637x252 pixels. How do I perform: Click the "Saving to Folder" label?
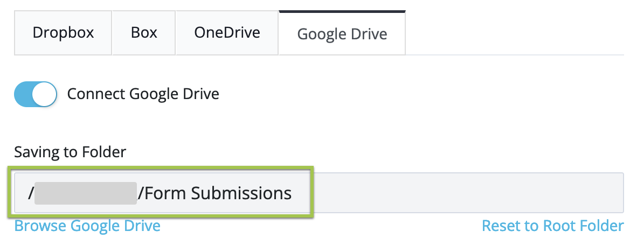pos(70,152)
